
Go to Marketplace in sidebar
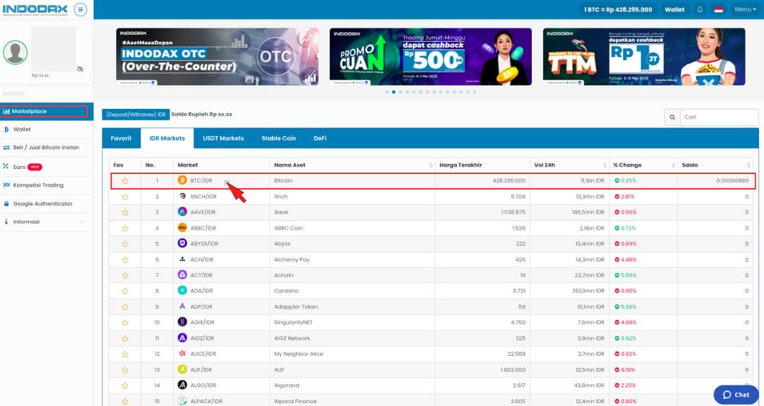point(45,112)
